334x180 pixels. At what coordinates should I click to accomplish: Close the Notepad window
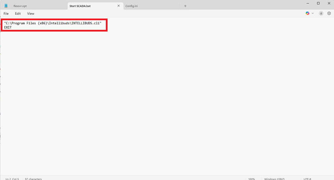pos(329,3)
